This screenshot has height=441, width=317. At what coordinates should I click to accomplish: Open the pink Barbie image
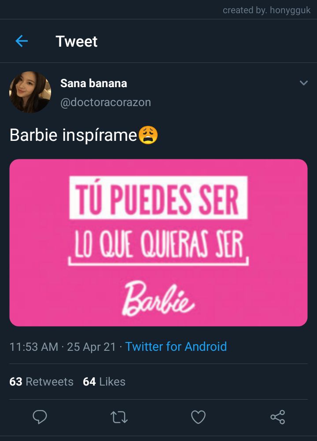[x=158, y=243]
